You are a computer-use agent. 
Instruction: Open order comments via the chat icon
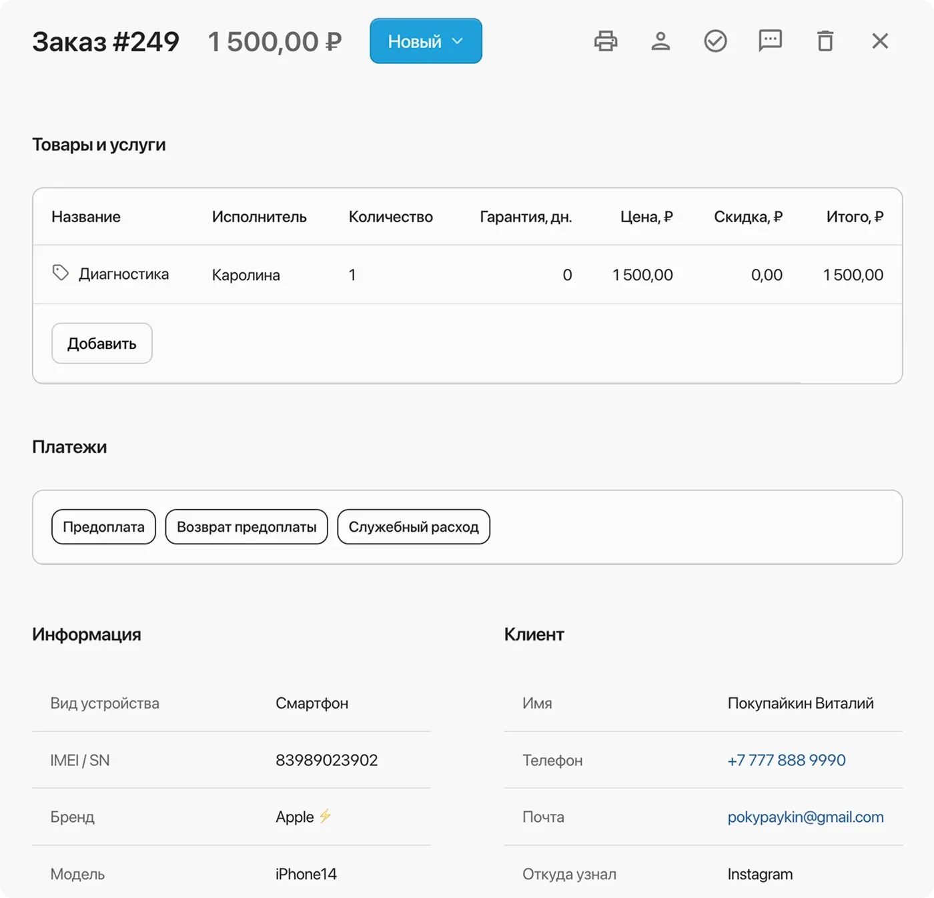coord(770,41)
